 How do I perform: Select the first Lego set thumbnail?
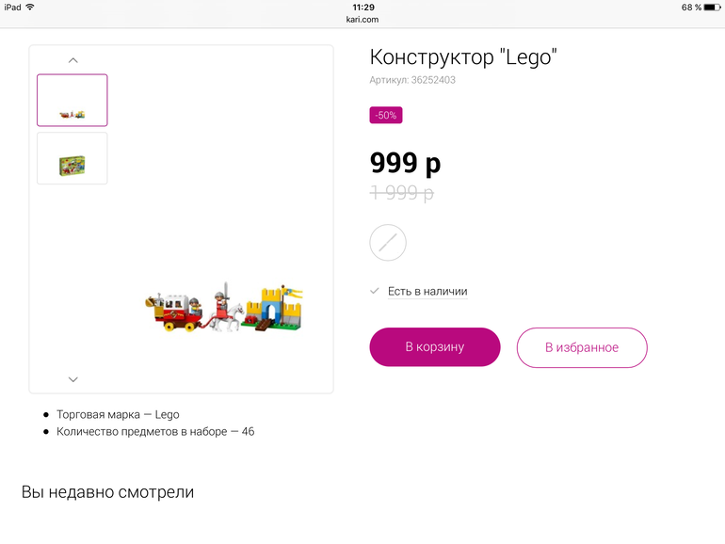[72, 100]
